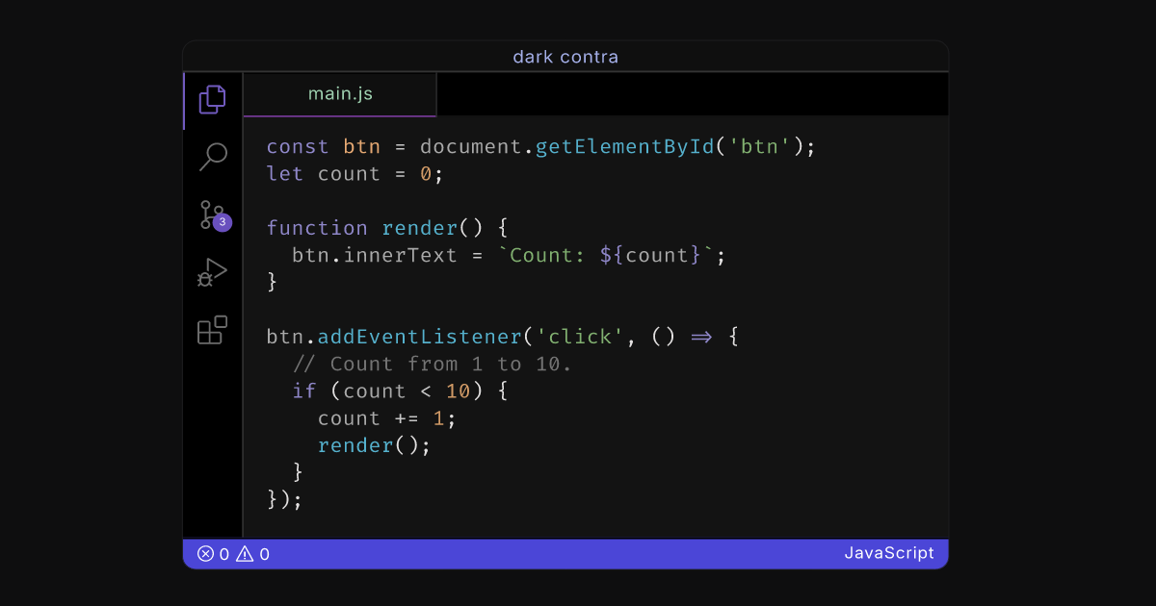Click the 'count += 1;' line
The width and height of the screenshot is (1156, 606).
(387, 418)
